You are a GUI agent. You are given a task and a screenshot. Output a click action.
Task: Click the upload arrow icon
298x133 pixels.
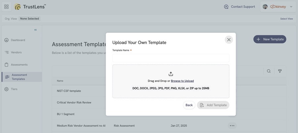[x=171, y=74]
